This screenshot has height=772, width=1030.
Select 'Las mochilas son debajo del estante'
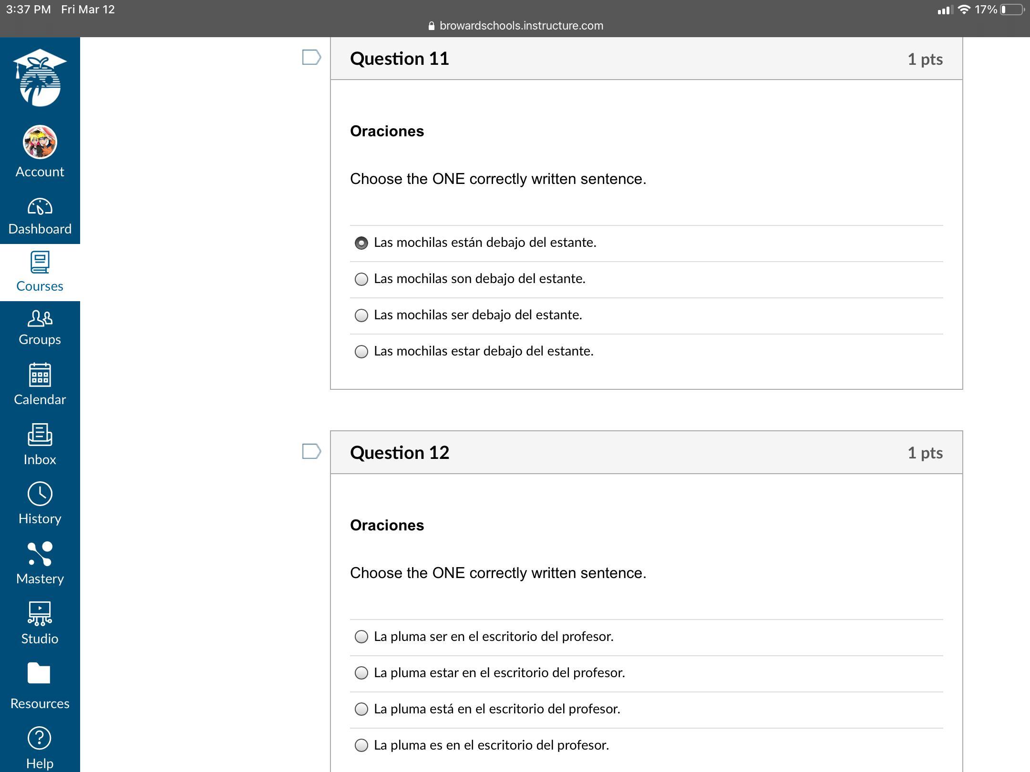[361, 279]
